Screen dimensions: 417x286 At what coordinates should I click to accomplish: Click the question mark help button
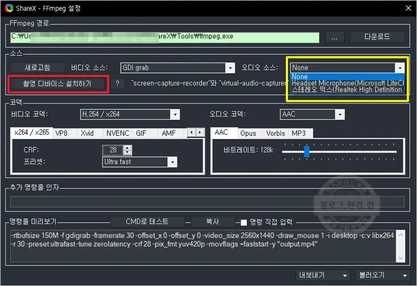click(117, 84)
